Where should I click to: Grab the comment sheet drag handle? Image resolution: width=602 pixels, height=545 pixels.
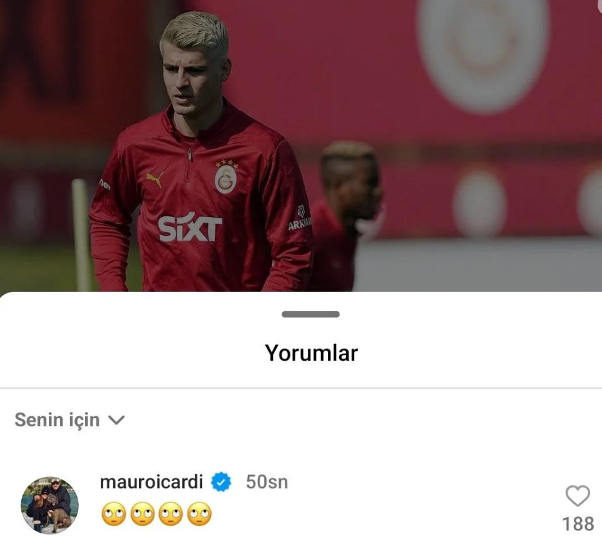(x=310, y=314)
